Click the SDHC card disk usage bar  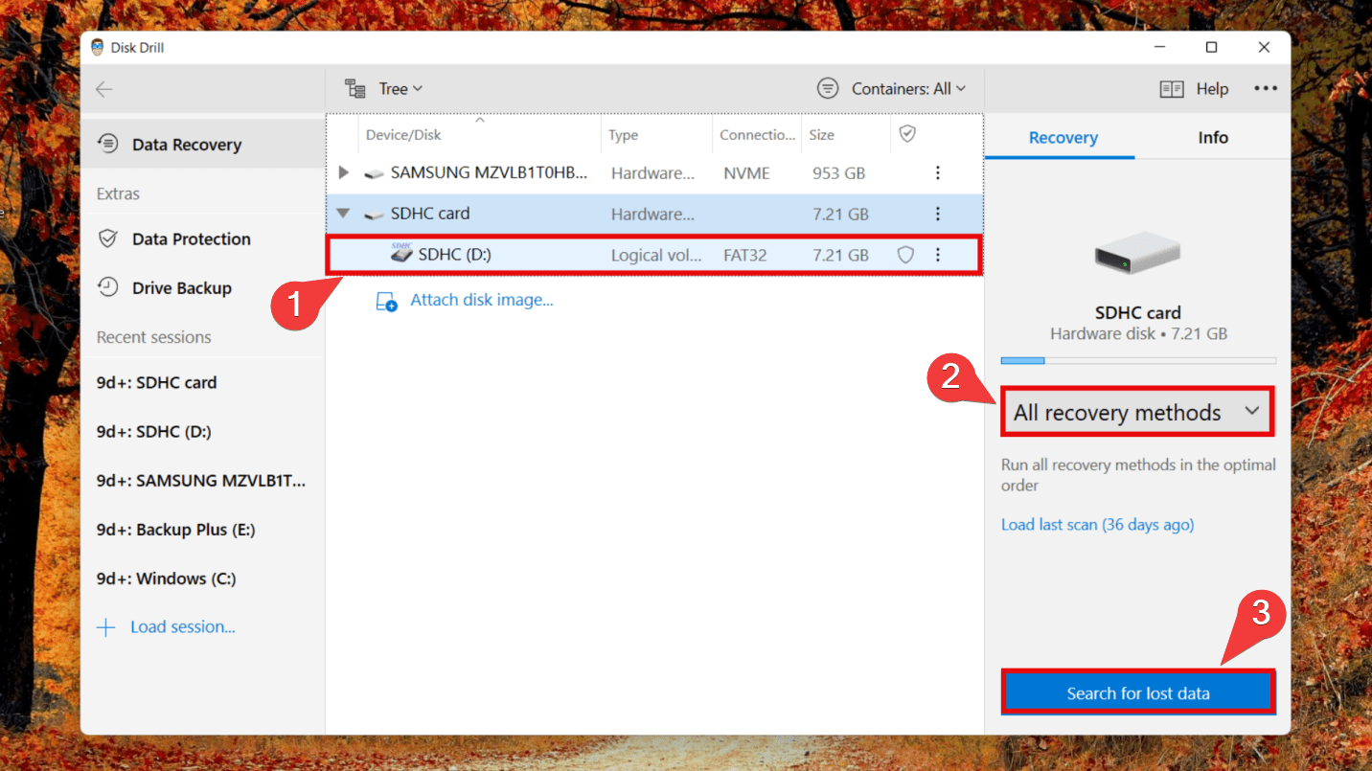[x=1138, y=361]
